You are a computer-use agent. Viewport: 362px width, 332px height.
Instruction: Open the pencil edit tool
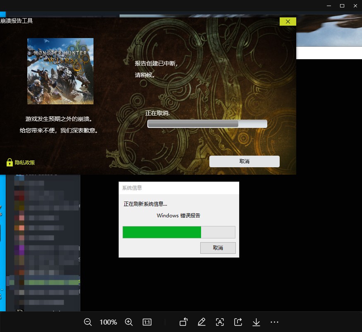coord(201,322)
